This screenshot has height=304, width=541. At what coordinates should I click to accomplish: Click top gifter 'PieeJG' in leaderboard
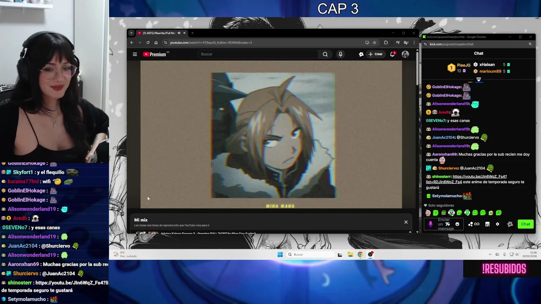click(x=463, y=65)
